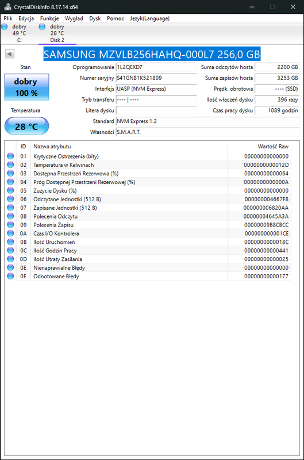Click status orb for attribute 08 Polecenia Odczytu

(x=10, y=216)
